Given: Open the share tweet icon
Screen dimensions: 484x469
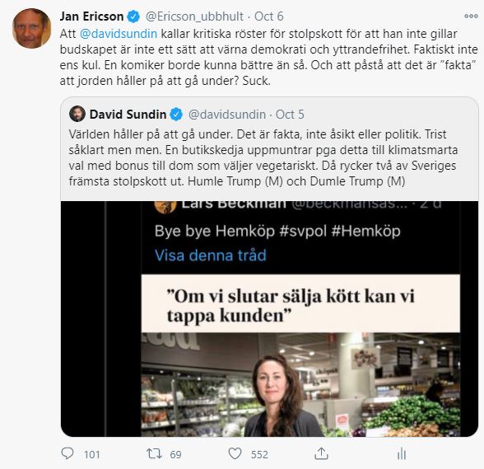Looking at the screenshot, I should coord(321,453).
